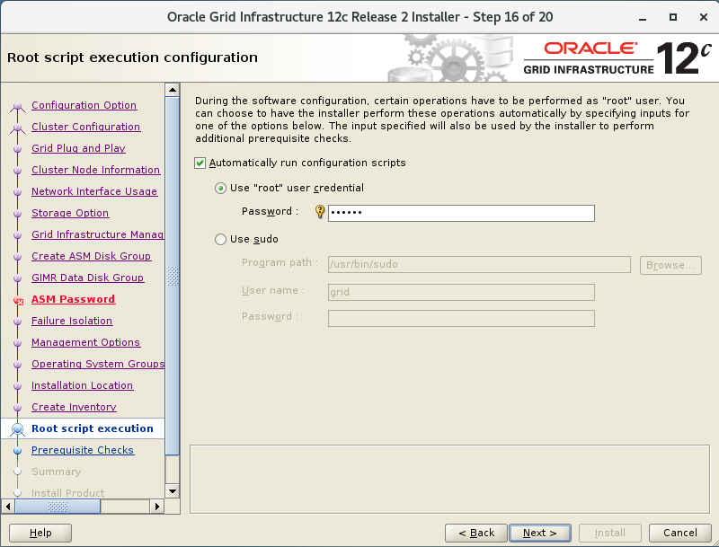Open the Grid Plug and Play step
The width and height of the screenshot is (719, 547).
(78, 148)
